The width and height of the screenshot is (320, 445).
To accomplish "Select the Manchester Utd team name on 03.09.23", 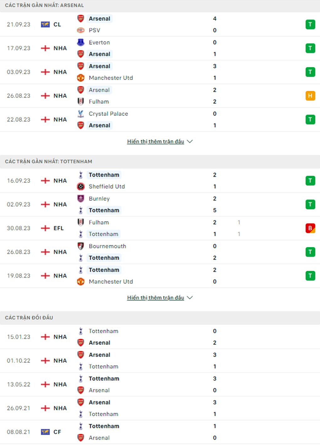I will (111, 78).
